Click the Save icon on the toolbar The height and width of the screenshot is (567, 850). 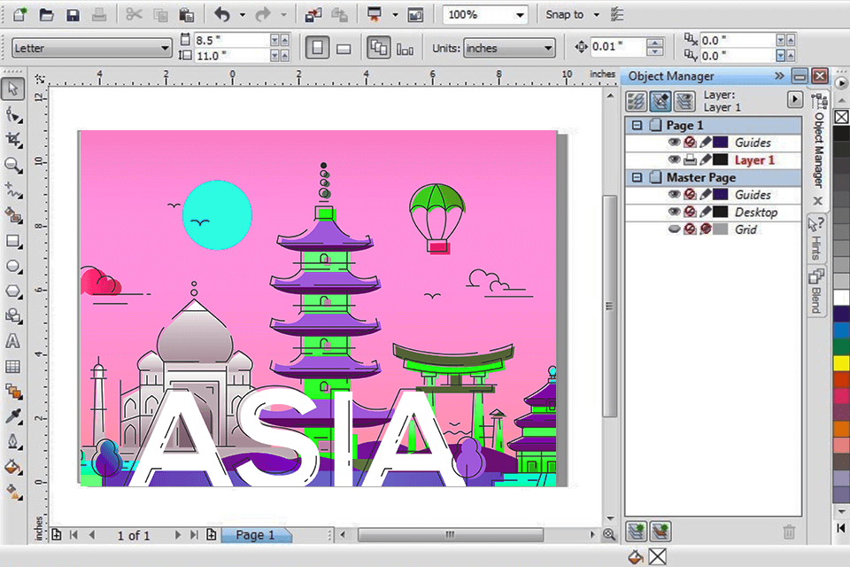tap(73, 14)
